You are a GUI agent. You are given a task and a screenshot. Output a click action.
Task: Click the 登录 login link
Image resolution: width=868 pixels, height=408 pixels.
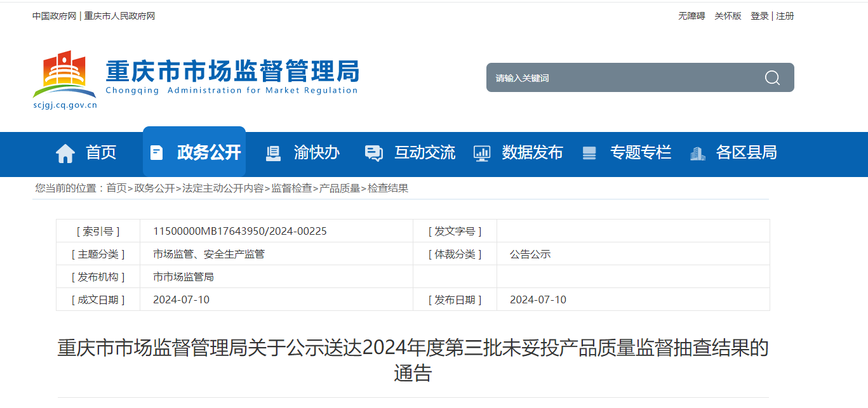point(759,16)
